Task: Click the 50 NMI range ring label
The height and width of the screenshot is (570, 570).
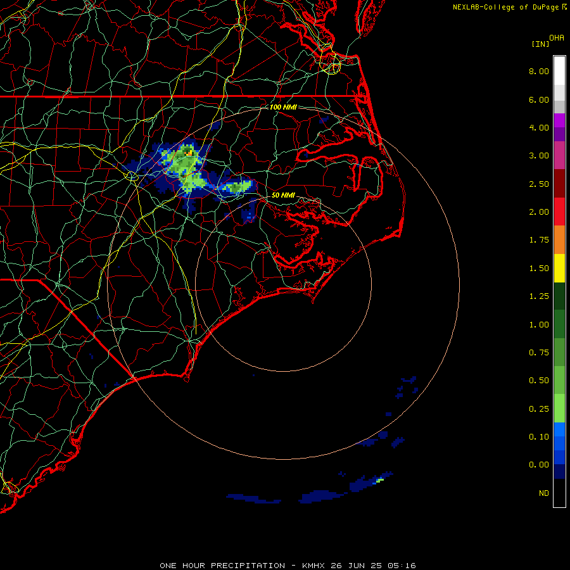Action: point(283,195)
